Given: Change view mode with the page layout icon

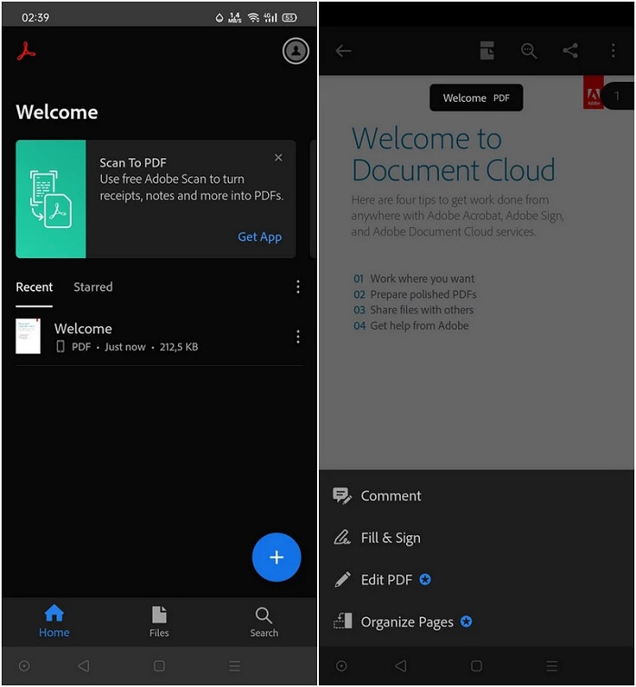Looking at the screenshot, I should 487,50.
